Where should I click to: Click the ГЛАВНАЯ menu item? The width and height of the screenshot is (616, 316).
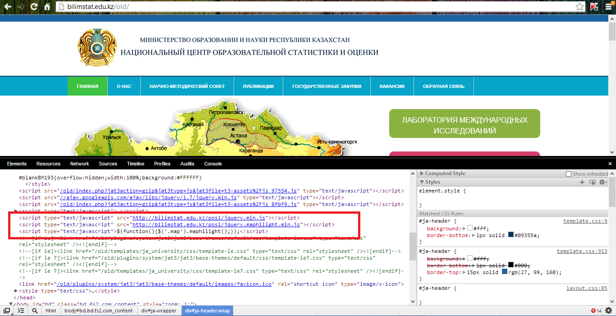click(x=87, y=86)
